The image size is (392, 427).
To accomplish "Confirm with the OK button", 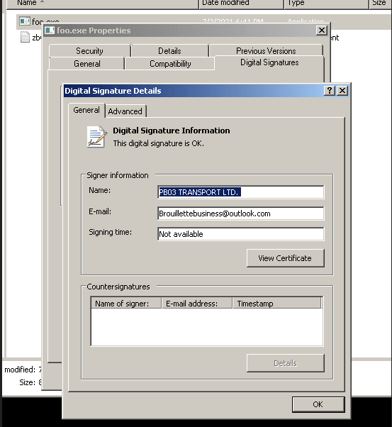I will 318,404.
